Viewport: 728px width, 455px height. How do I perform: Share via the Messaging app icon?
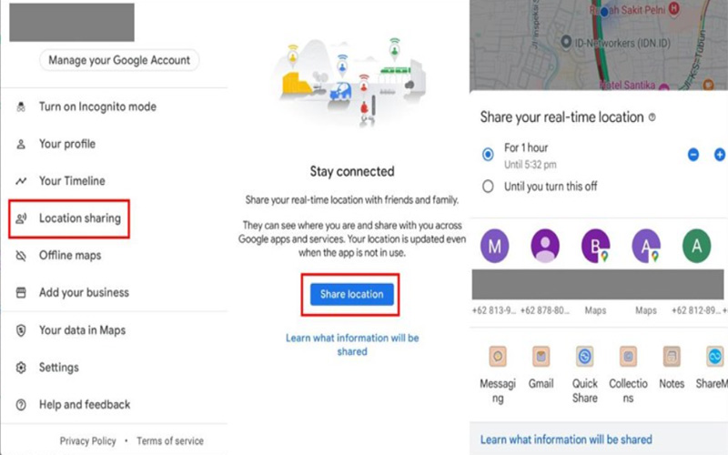498,357
